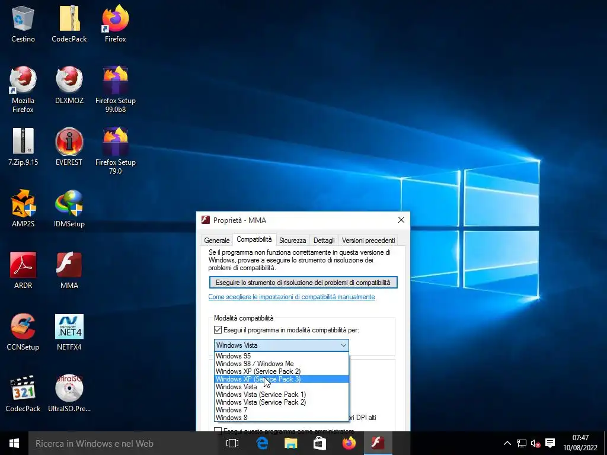Choose Windows XP (Service Pack 2)
This screenshot has width=607, height=455.
coord(282,371)
